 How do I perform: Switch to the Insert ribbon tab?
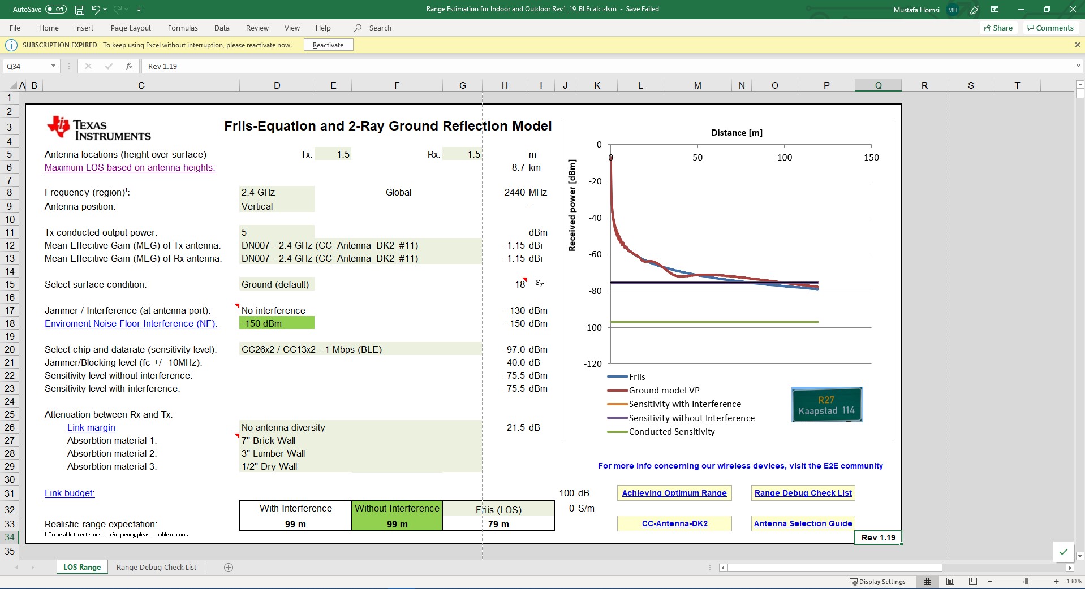point(84,28)
